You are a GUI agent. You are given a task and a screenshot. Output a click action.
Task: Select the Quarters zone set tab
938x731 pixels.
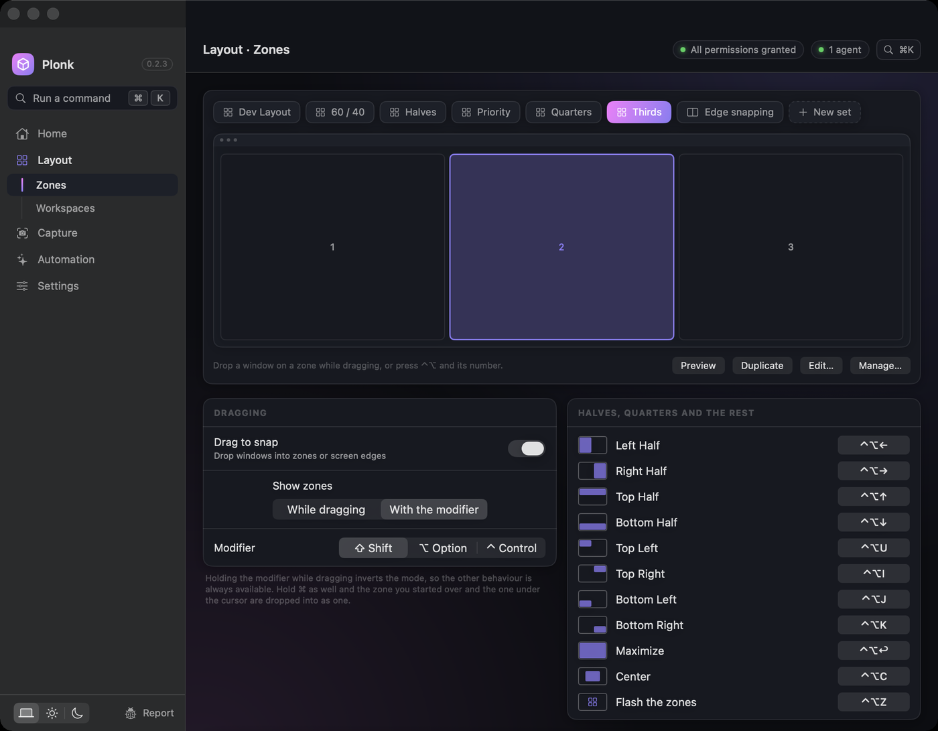pyautogui.click(x=563, y=112)
